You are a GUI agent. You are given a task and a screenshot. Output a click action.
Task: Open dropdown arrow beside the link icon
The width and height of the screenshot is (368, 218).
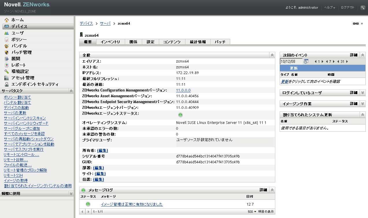362,24
